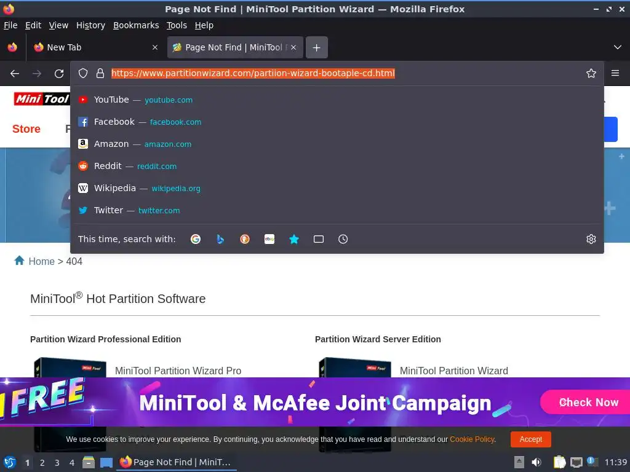This screenshot has height=472, width=630.
Task: Click the Partition Wizard Professional Edition heading
Action: (x=105, y=339)
